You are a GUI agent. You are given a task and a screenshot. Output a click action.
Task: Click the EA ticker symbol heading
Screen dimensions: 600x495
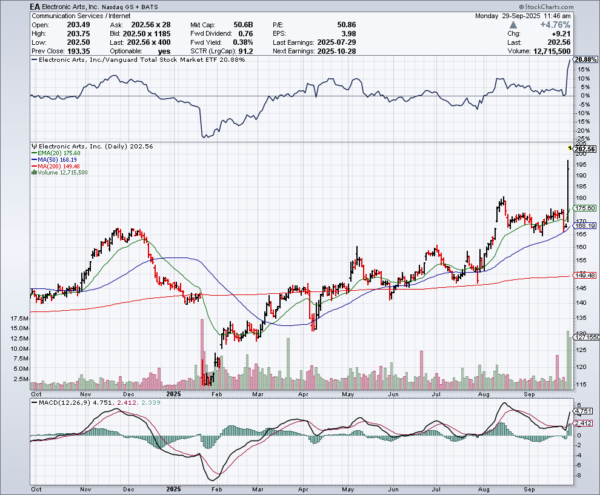tap(36, 5)
